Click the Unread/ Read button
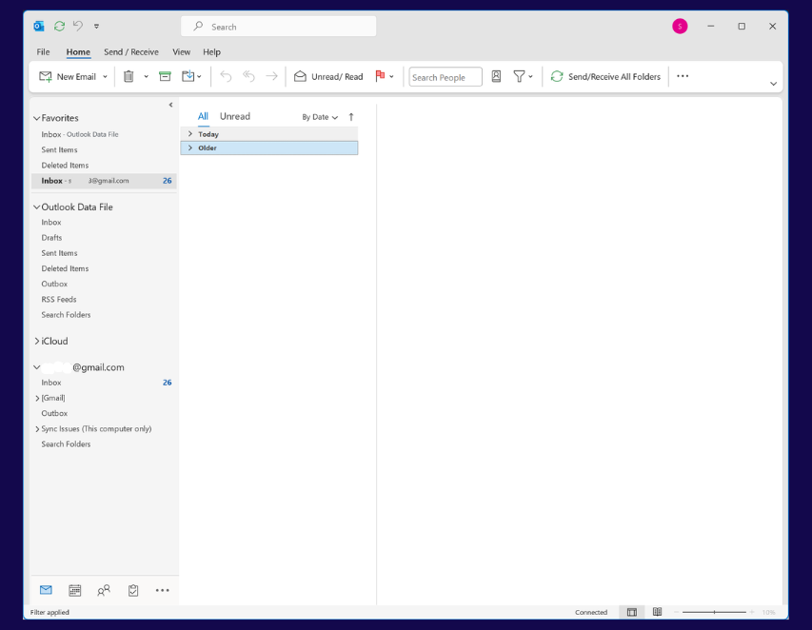 click(328, 77)
